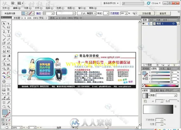Select the Direct Selection tool
Viewport: 181px width, 130px height.
coord(8,23)
